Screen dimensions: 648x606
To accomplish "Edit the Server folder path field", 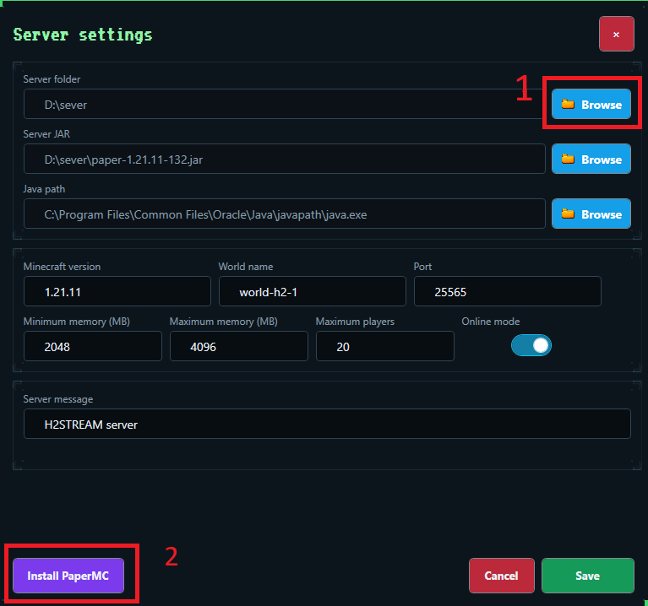I will tap(285, 104).
